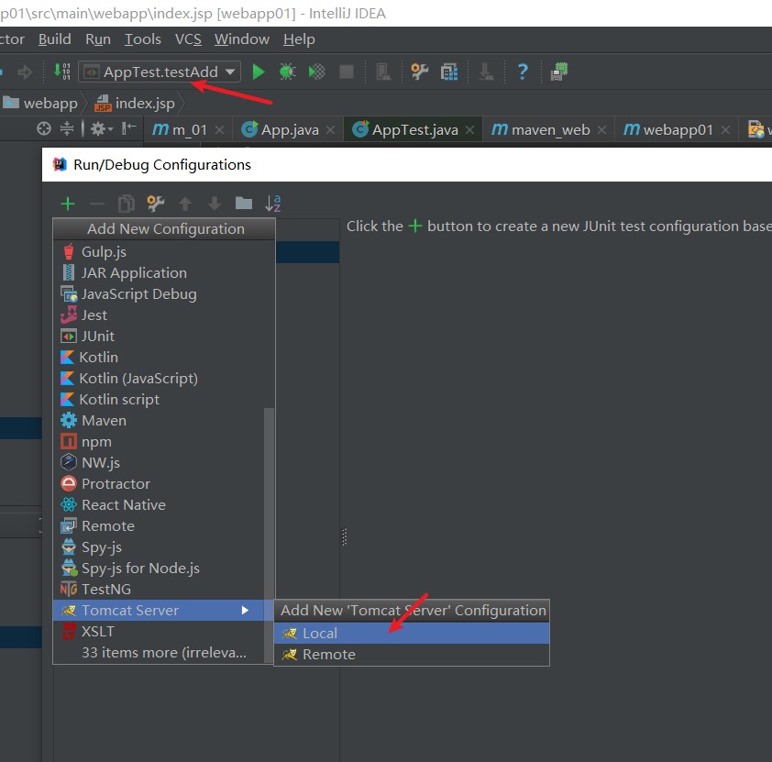The image size is (772, 762).
Task: Open the AppTest.testAdd run configuration dropdown
Action: tap(160, 72)
